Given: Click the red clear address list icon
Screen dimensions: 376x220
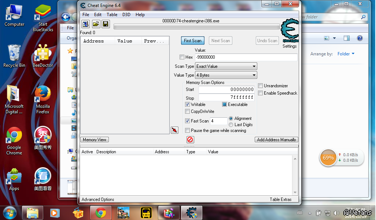Looking at the screenshot, I should coord(190,140).
